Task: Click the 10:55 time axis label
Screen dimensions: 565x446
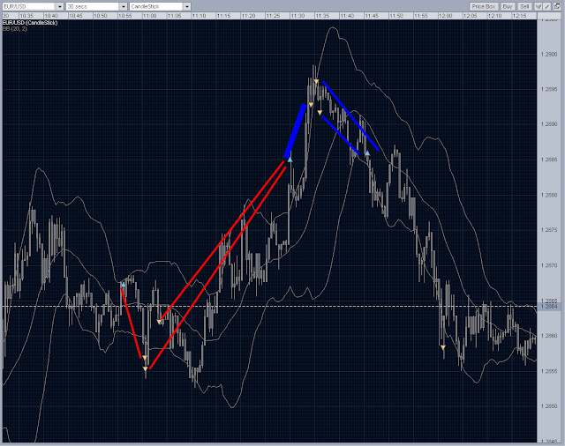Action: (x=125, y=16)
